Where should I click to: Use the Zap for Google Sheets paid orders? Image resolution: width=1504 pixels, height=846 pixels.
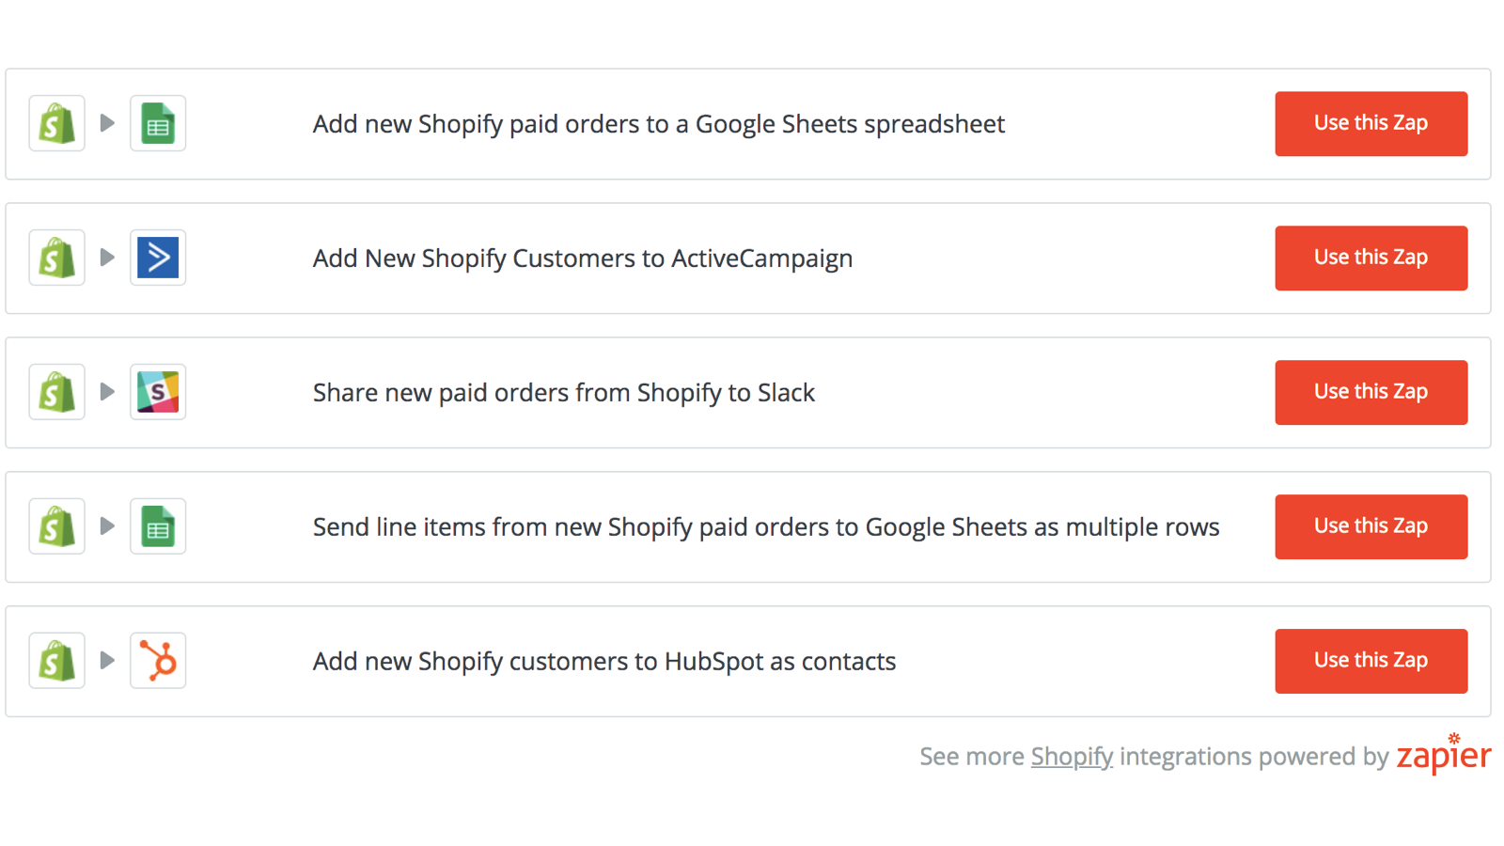click(x=1371, y=123)
